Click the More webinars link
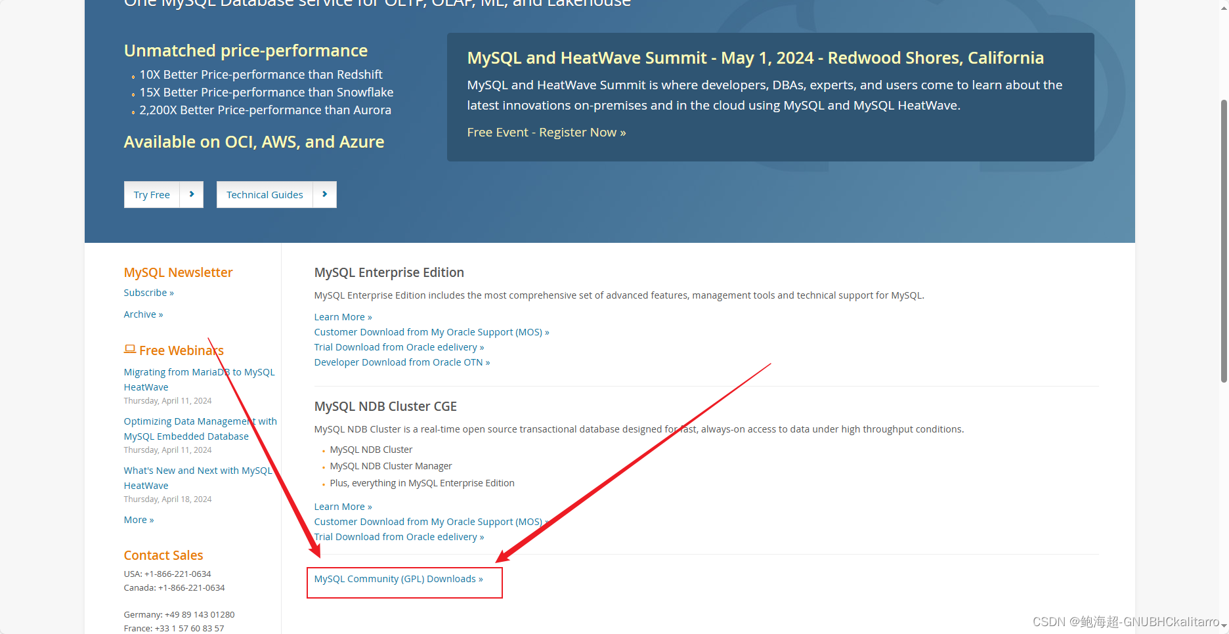1229x634 pixels. coord(139,520)
